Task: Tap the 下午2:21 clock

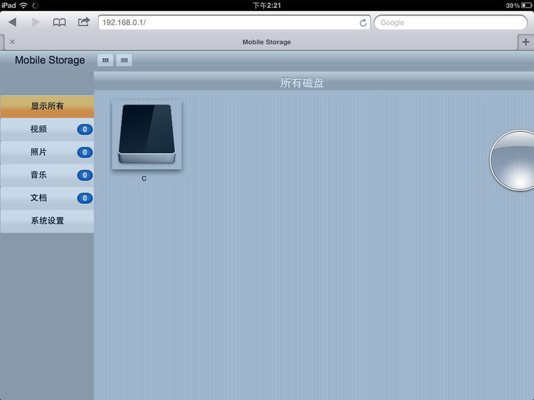Action: click(266, 5)
